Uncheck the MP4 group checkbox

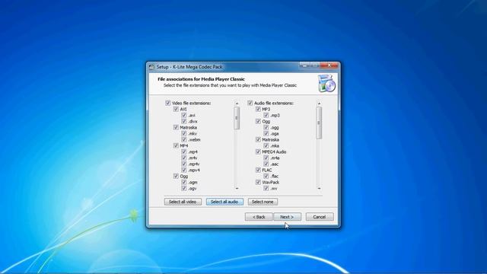pos(176,145)
